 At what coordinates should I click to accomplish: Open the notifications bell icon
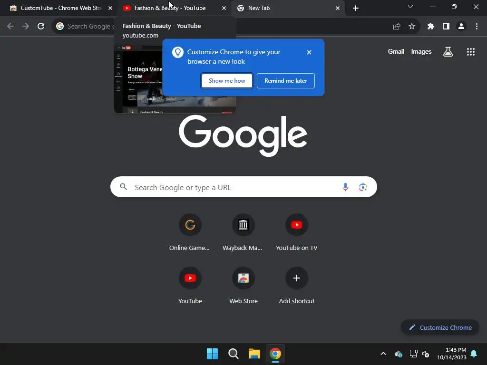[474, 354]
